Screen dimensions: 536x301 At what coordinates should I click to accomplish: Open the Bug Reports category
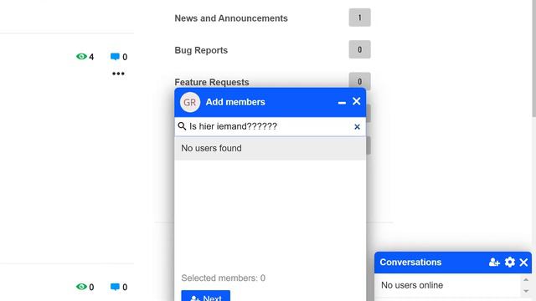tap(201, 50)
